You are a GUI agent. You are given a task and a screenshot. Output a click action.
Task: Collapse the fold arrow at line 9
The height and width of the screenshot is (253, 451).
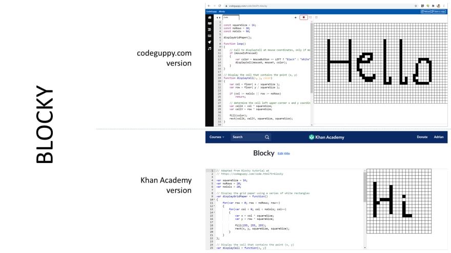click(222, 47)
